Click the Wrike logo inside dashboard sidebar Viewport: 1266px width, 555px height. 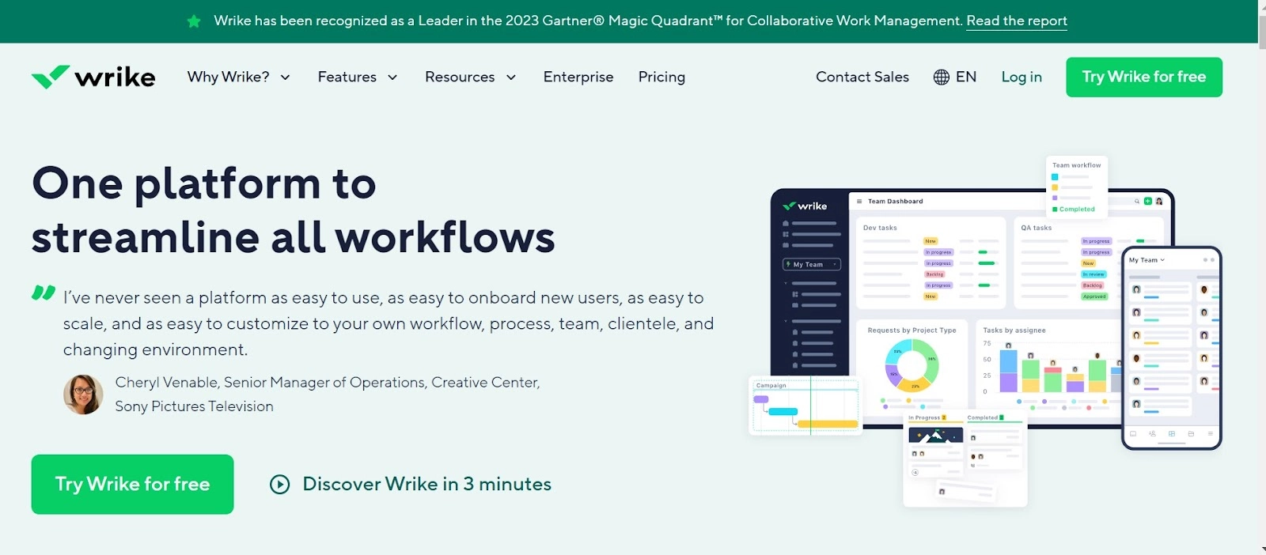coord(805,206)
